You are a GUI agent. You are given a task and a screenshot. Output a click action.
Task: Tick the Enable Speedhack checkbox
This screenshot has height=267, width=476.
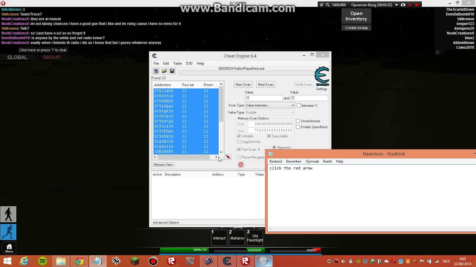[298, 127]
